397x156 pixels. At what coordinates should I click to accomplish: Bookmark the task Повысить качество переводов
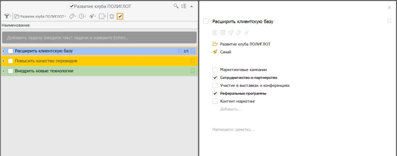pyautogui.click(x=193, y=61)
